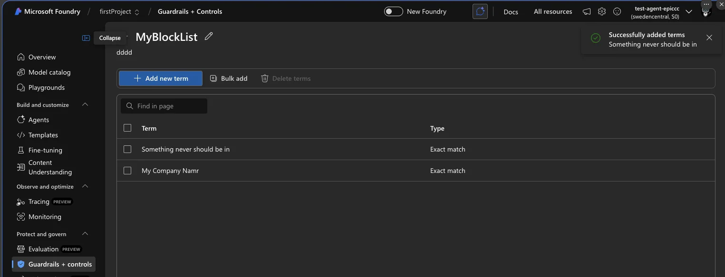Screen dimensions: 725x277
Task: Click the 'My Company Namr' term text
Action: tap(170, 171)
